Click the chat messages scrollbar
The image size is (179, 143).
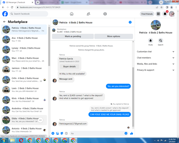click(x=133, y=97)
